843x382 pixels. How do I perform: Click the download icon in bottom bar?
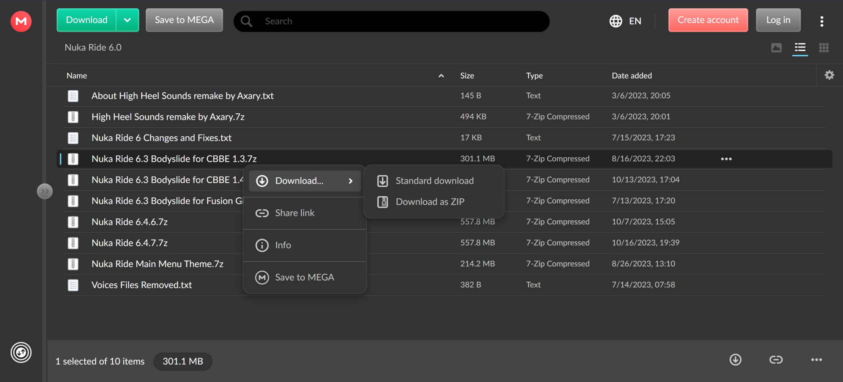click(x=735, y=360)
